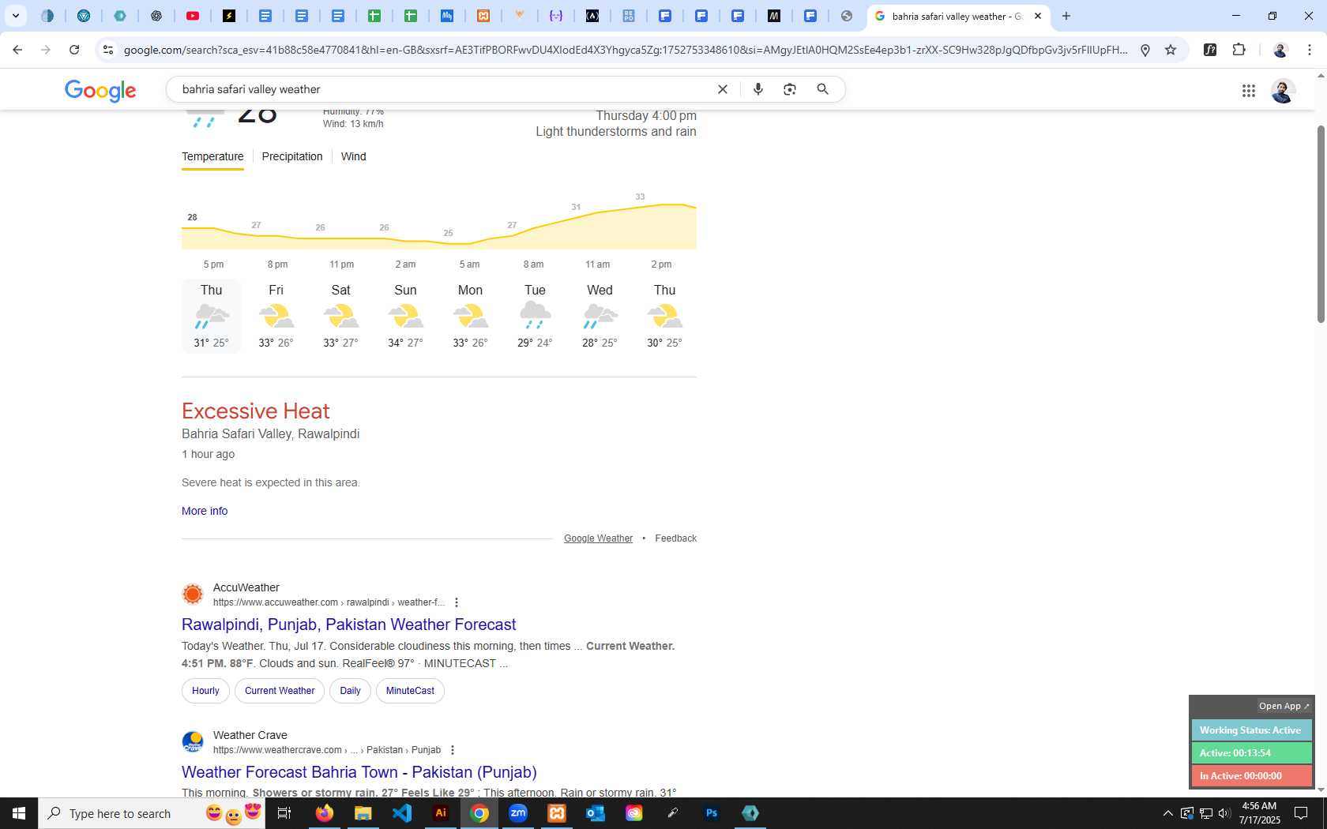Expand the tab search dropdown arrow
The height and width of the screenshot is (829, 1327).
coord(15,16)
